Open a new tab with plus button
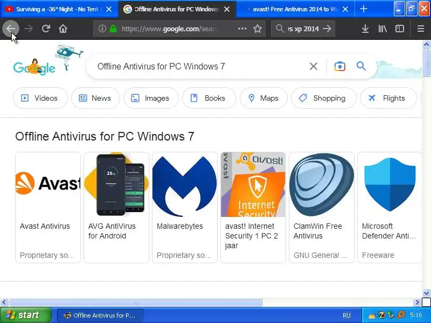 point(363,9)
